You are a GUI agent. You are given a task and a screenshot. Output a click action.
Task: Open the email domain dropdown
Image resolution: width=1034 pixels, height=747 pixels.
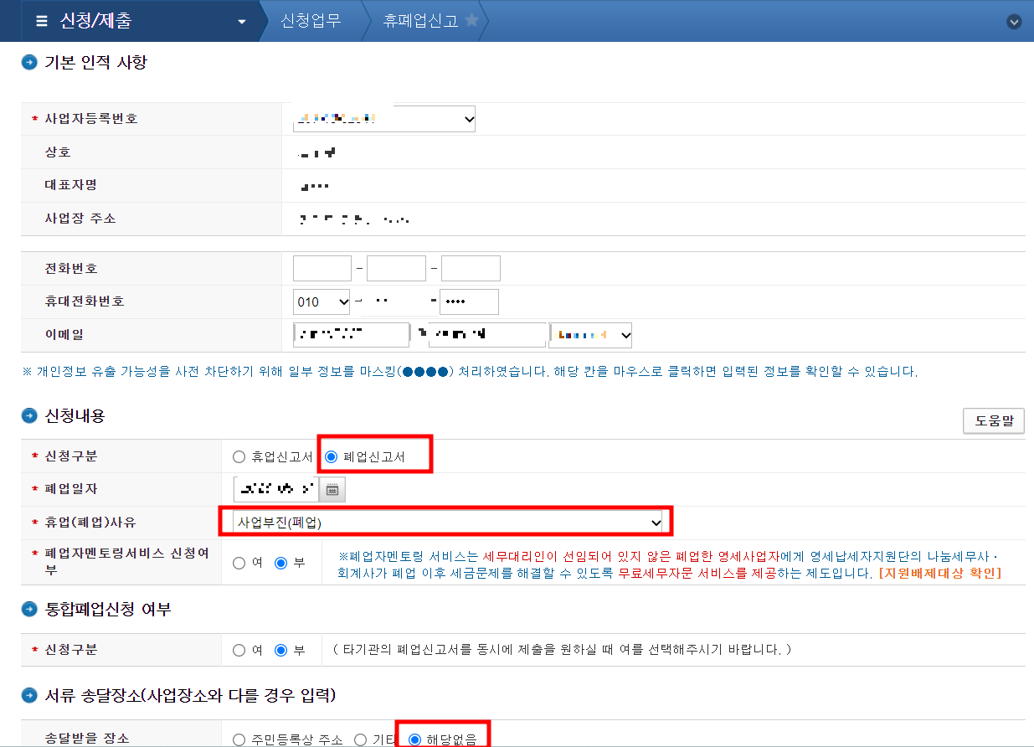pyautogui.click(x=590, y=334)
